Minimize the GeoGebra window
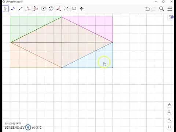Screen dimensions: 176x132 coord(156,1)
